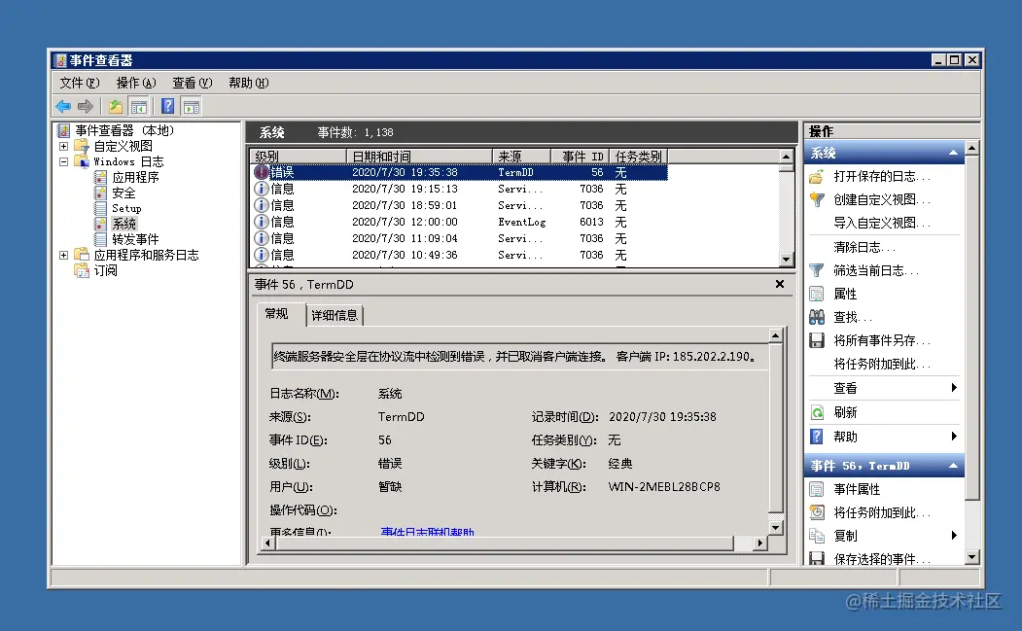Click the Forward navigation arrow on the toolbar
1022x631 pixels.
pyautogui.click(x=87, y=106)
